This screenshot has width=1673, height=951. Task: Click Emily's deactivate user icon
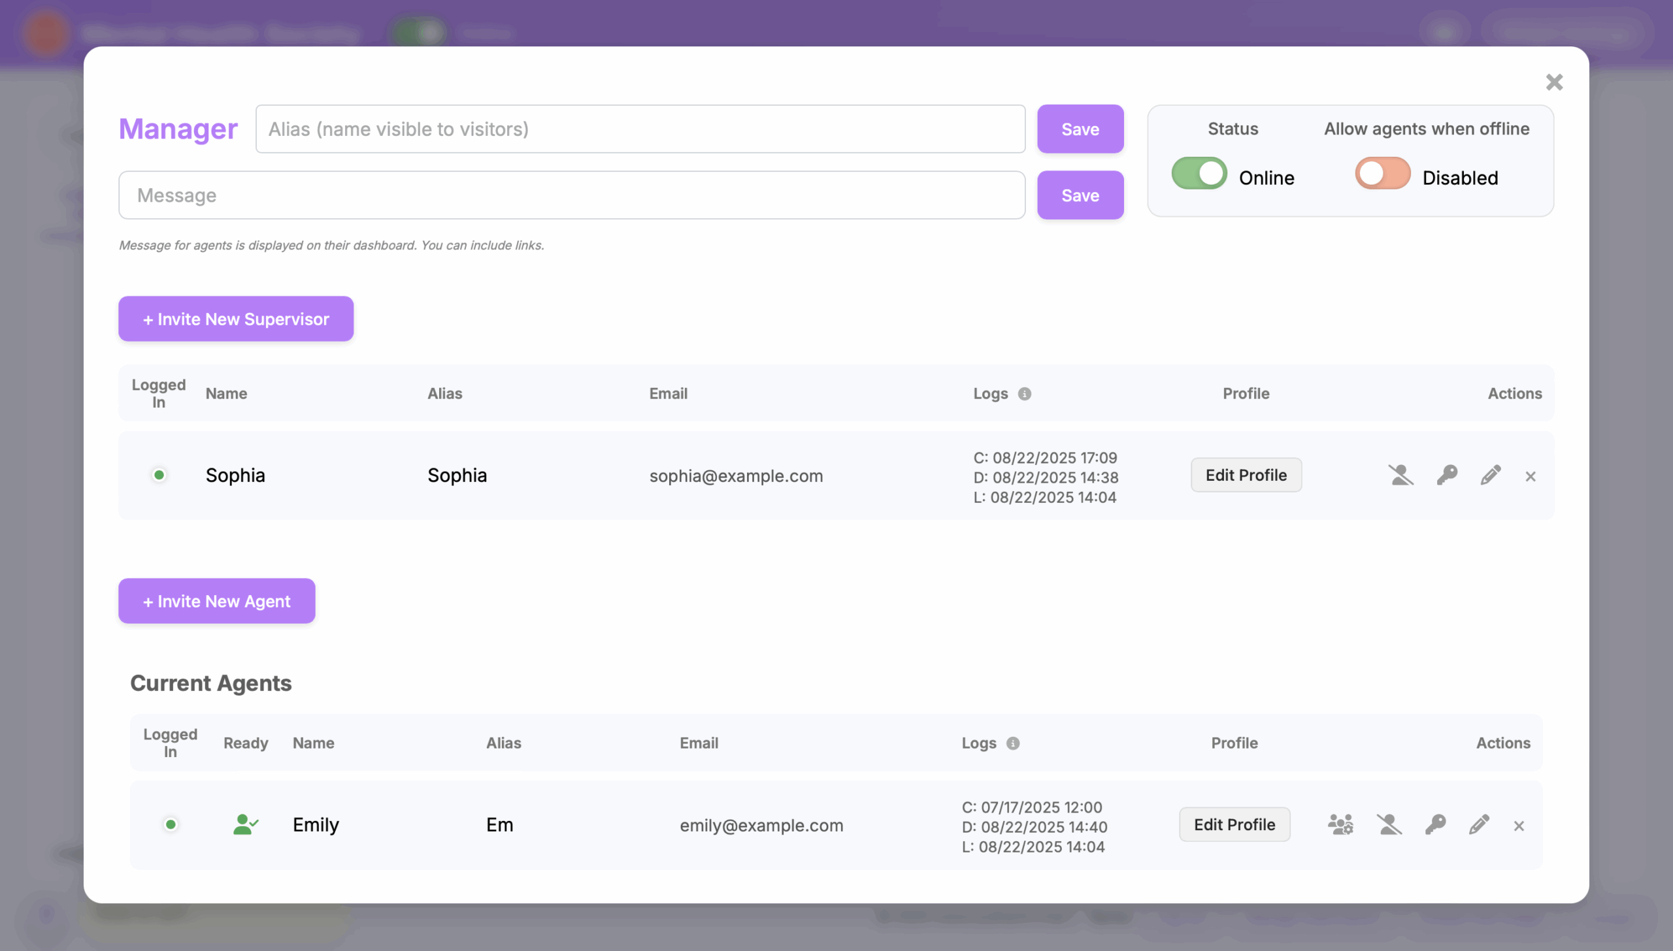[x=1389, y=824]
